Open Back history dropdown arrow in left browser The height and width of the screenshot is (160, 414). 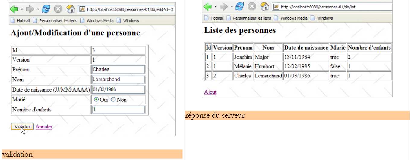click(22, 9)
